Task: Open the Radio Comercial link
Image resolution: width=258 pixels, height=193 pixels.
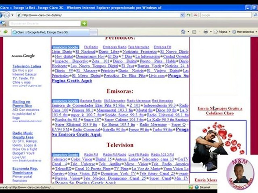Action: (86, 129)
